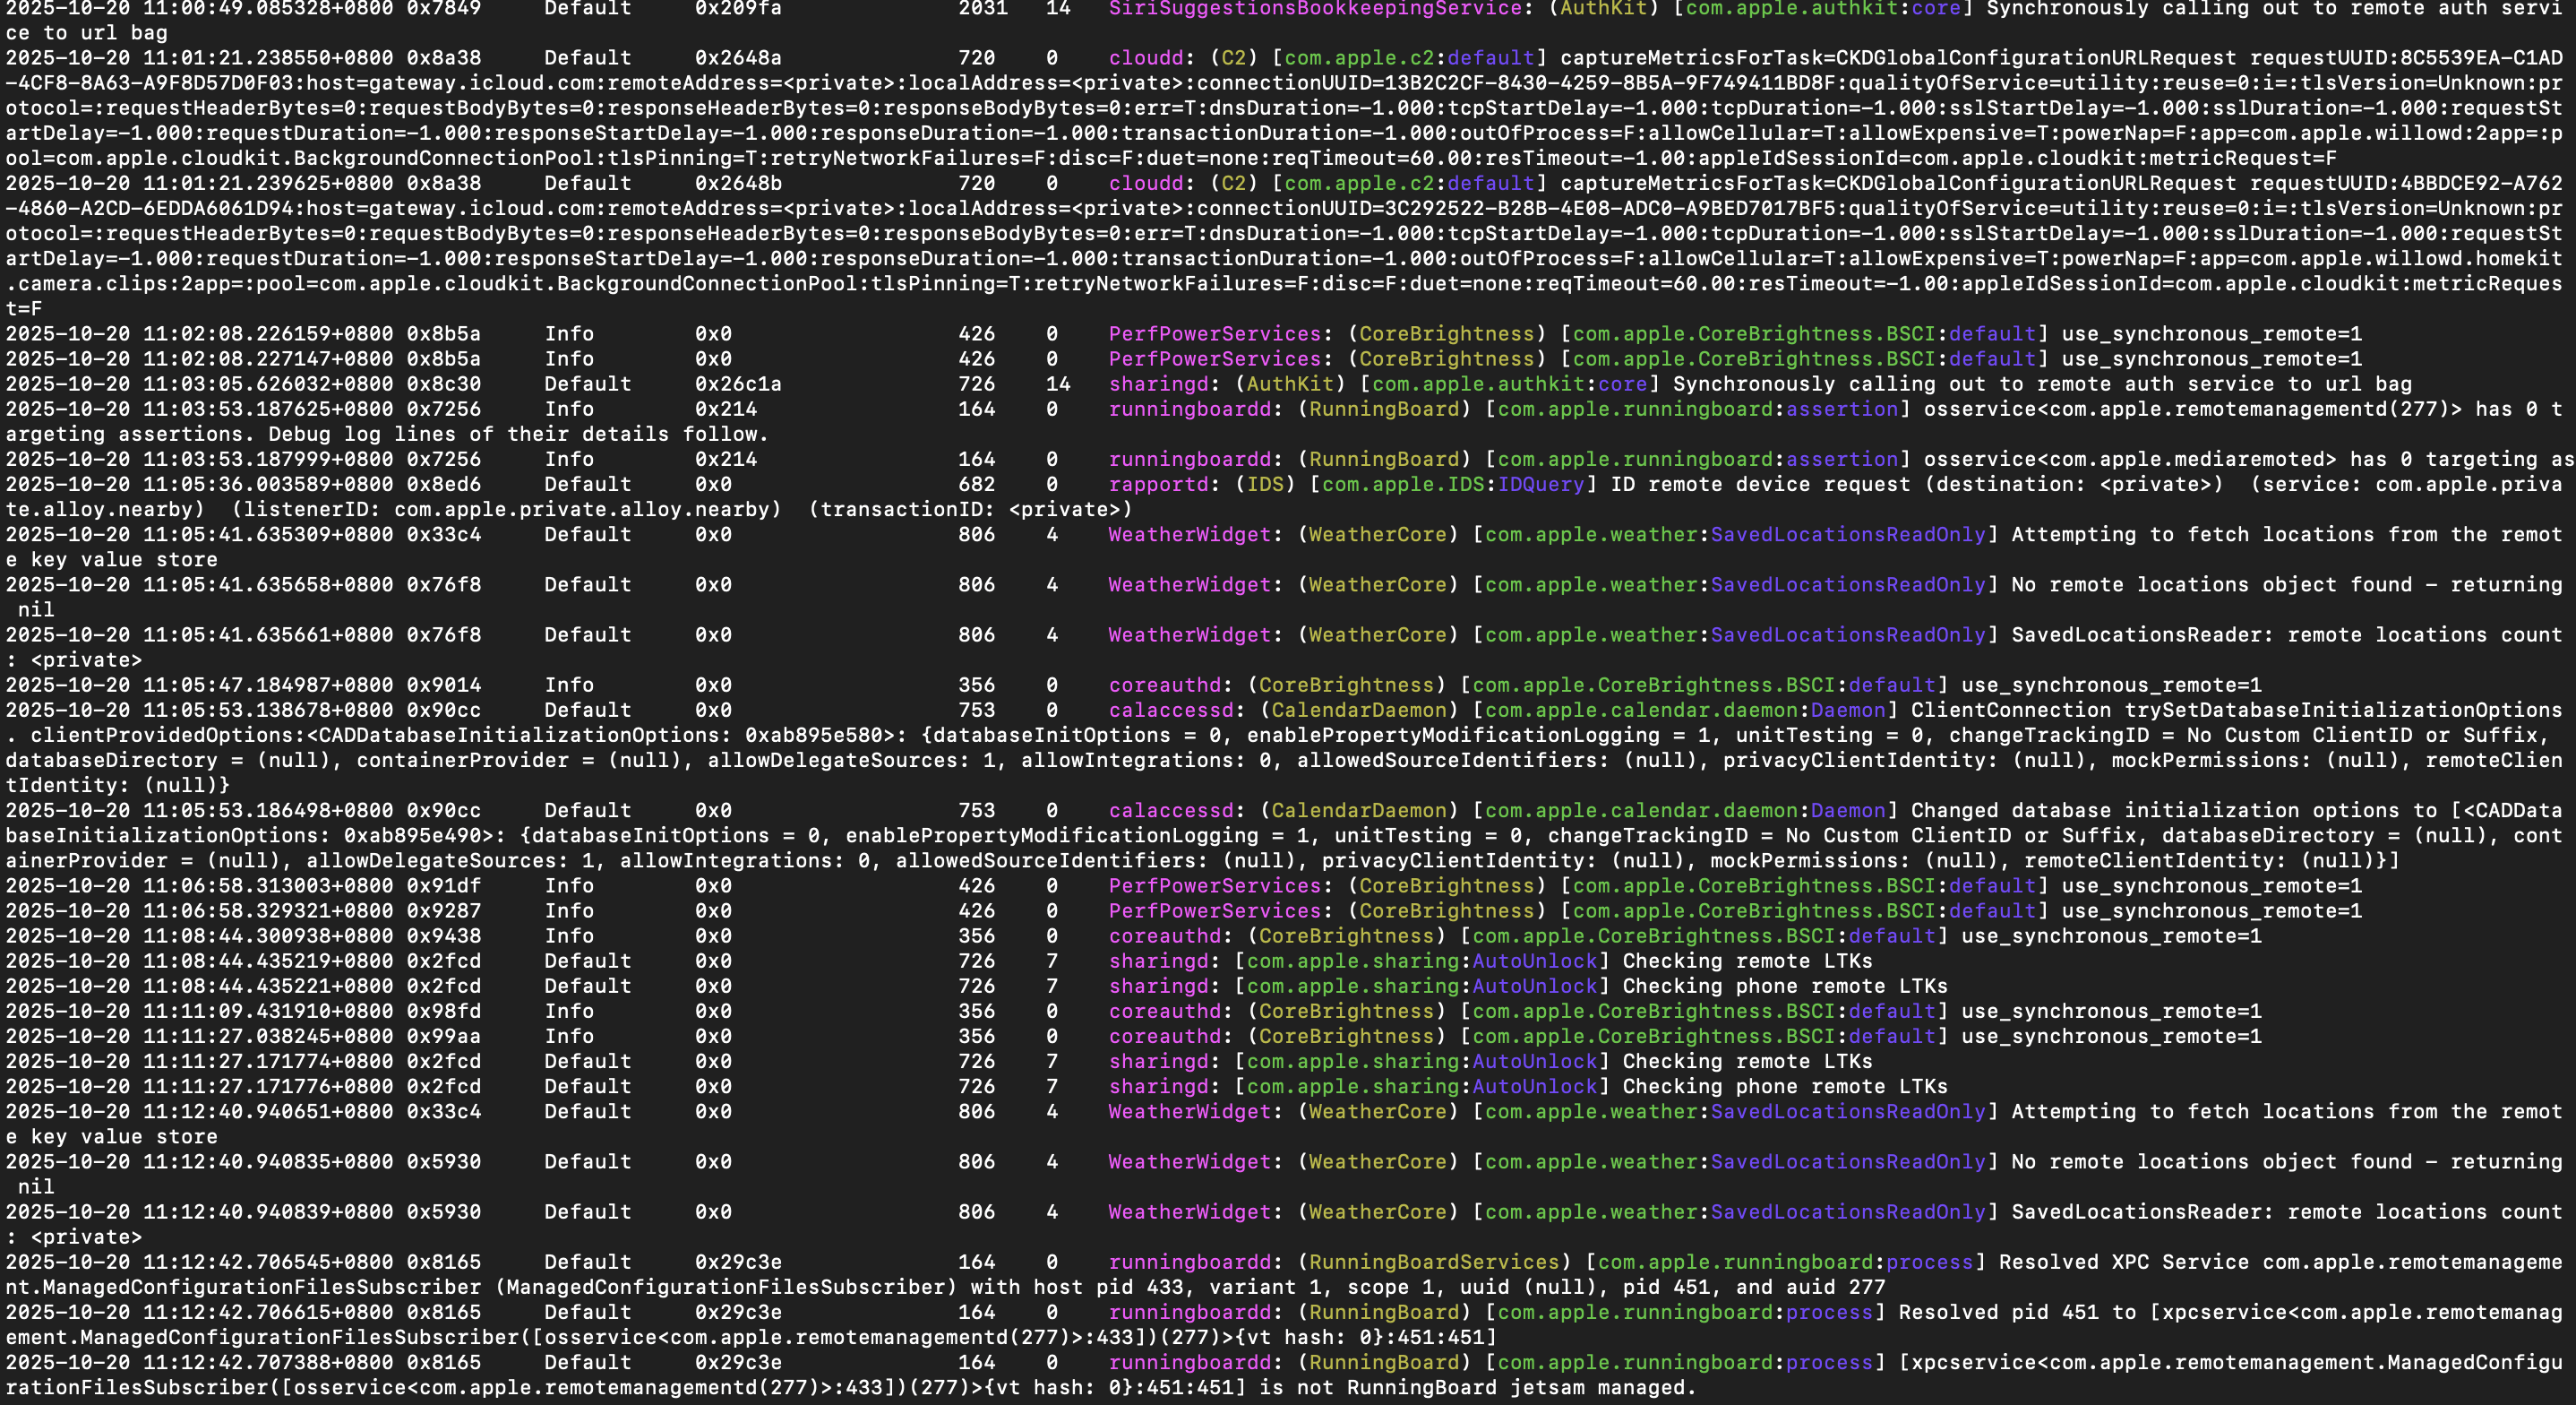Click activity ID 0x2648a in first cloudd entry

(737, 58)
